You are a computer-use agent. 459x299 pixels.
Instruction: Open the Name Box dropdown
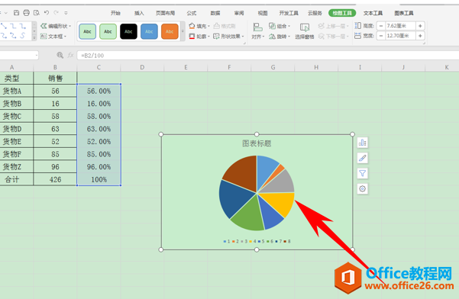[x=37, y=55]
